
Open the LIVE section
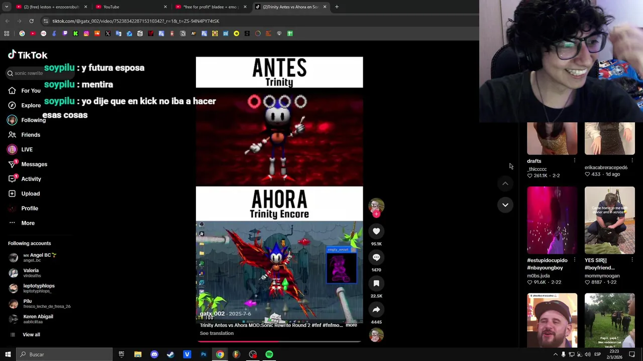(20, 149)
